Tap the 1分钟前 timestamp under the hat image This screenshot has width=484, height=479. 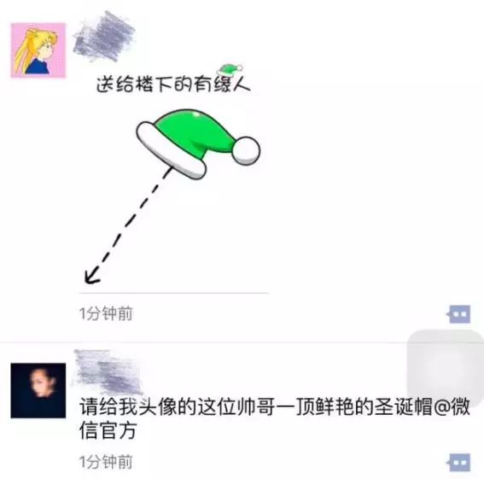106,313
